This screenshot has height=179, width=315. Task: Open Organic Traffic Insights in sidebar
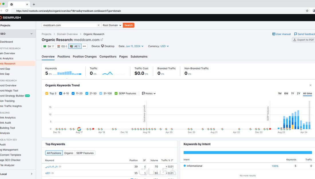(11, 106)
